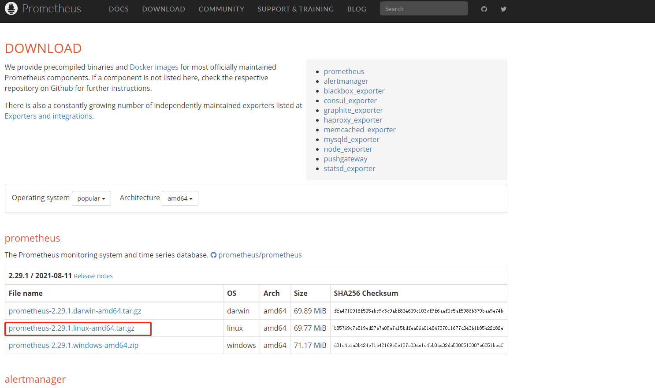Click the 71.17 MiB size cell
Viewport: 655px width, 388px height.
310,345
